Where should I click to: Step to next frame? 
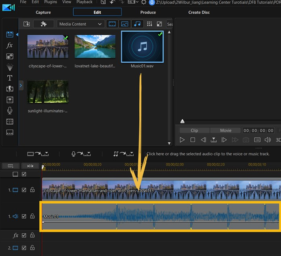[x=224, y=140]
